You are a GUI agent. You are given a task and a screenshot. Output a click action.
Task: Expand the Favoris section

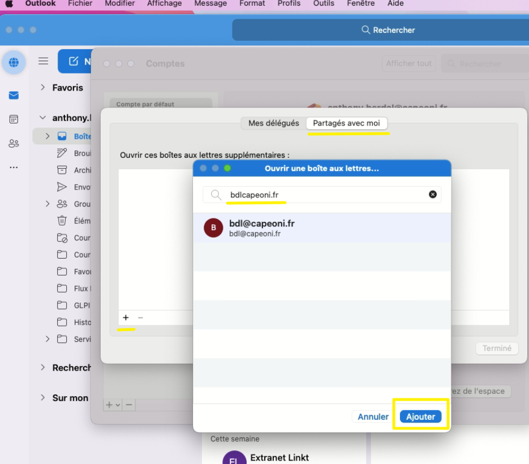[42, 87]
